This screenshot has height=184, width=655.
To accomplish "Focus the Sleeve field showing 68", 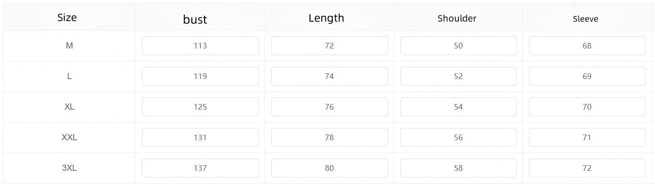I will tap(587, 46).
